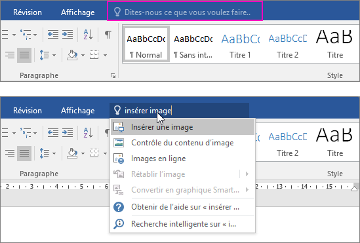Open borders dropdown arrow in upper ribbon

point(105,55)
